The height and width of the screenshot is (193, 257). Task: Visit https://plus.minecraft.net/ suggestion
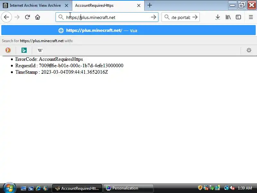[x=128, y=30]
